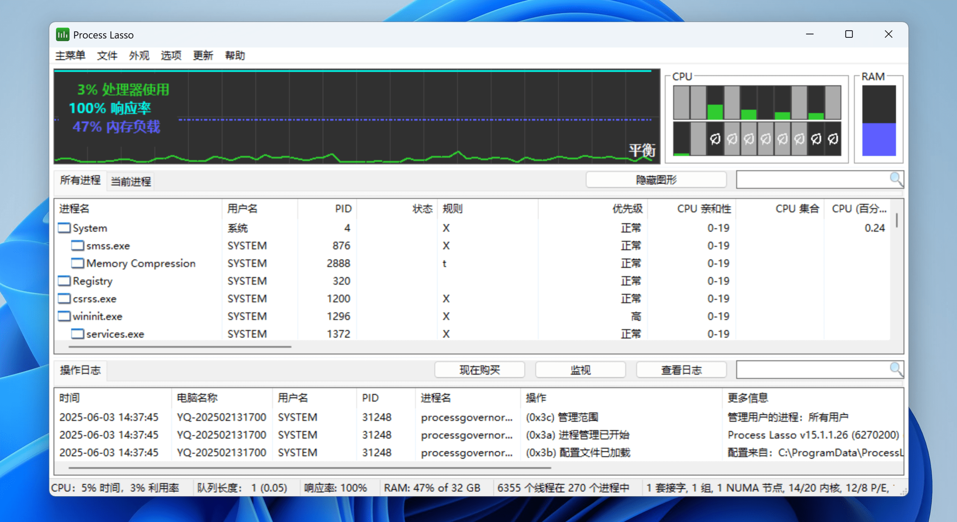Click the (0x3b) 配置文件已加载 log entry

point(578,452)
